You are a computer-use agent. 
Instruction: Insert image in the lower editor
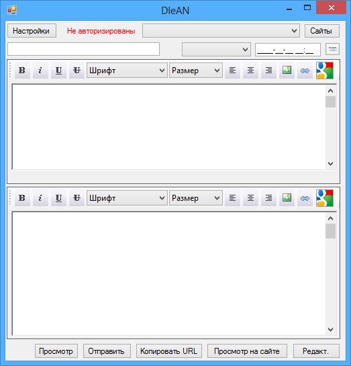click(x=287, y=198)
